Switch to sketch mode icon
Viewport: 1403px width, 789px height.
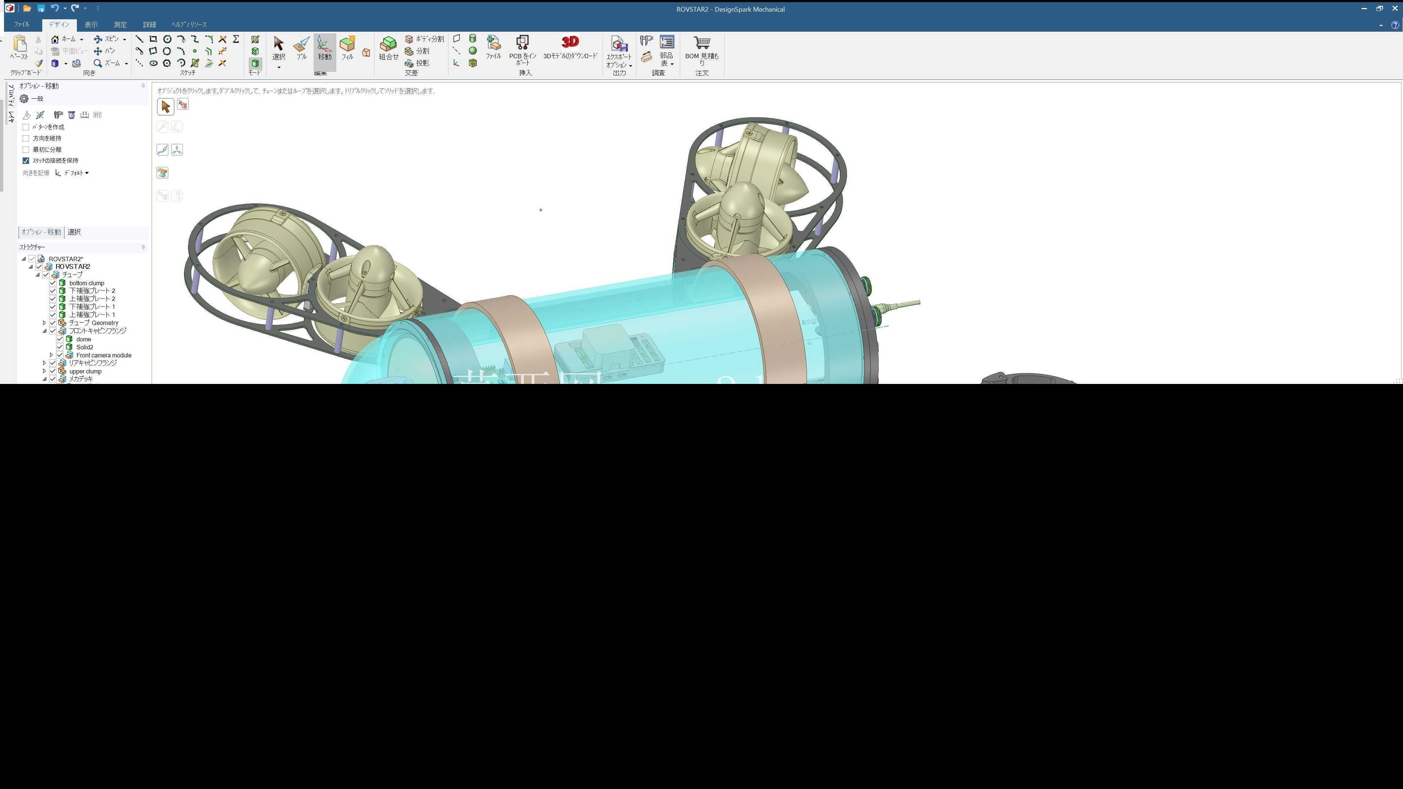[255, 39]
